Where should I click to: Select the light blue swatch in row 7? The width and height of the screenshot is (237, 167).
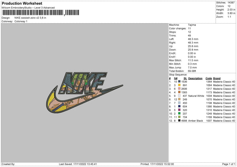(179, 103)
